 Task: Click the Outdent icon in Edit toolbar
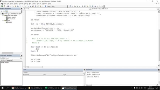85,6
